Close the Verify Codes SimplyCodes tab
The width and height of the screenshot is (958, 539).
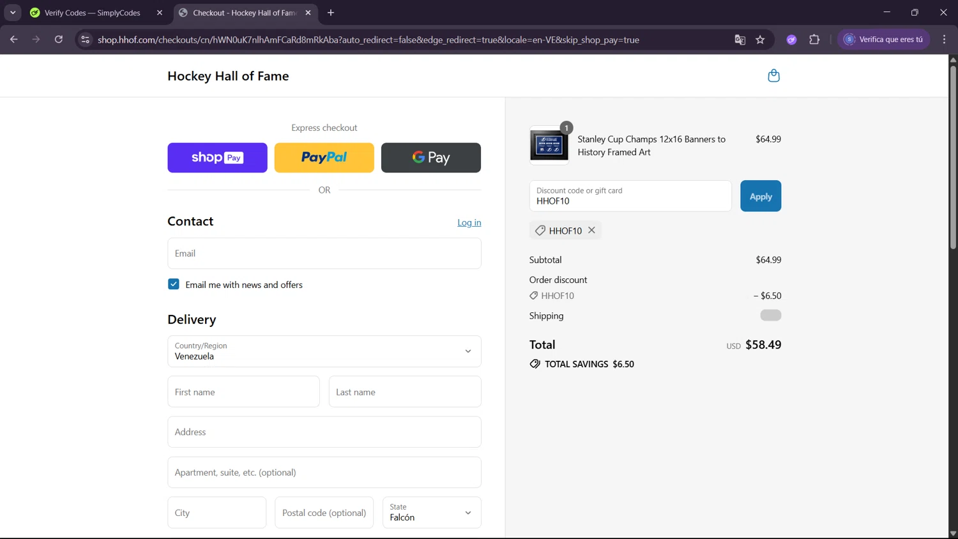click(160, 13)
